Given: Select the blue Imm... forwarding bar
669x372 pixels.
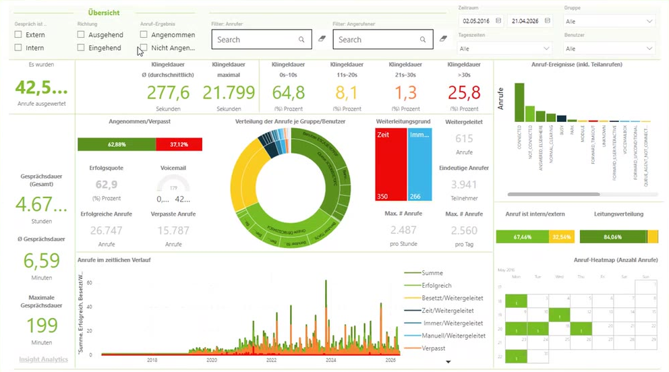Looking at the screenshot, I should pos(420,164).
